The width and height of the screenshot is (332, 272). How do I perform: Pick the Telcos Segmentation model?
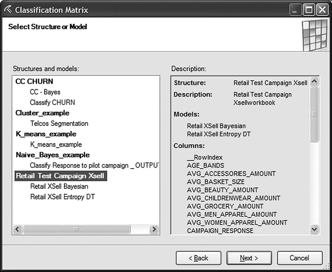(59, 123)
